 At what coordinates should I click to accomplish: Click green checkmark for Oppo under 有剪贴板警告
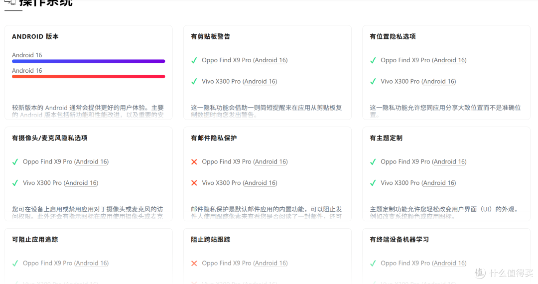pyautogui.click(x=194, y=60)
